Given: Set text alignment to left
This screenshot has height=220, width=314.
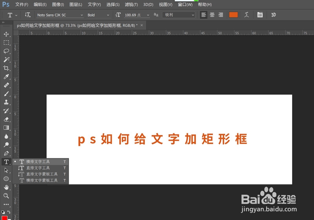Looking at the screenshot, I should pos(204,15).
